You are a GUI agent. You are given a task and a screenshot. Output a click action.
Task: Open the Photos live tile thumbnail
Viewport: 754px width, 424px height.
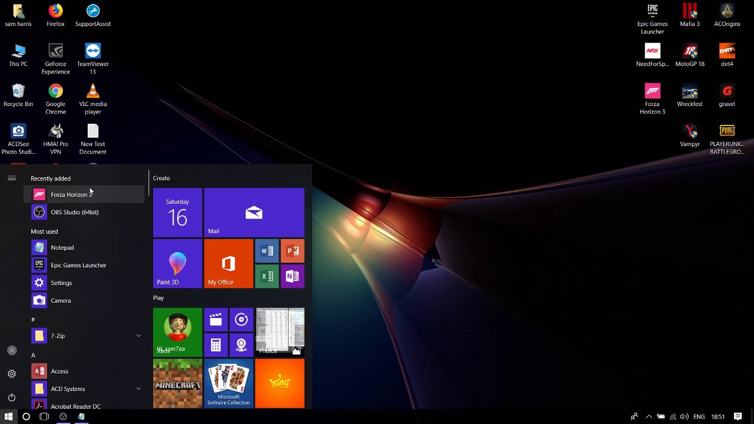tap(280, 330)
